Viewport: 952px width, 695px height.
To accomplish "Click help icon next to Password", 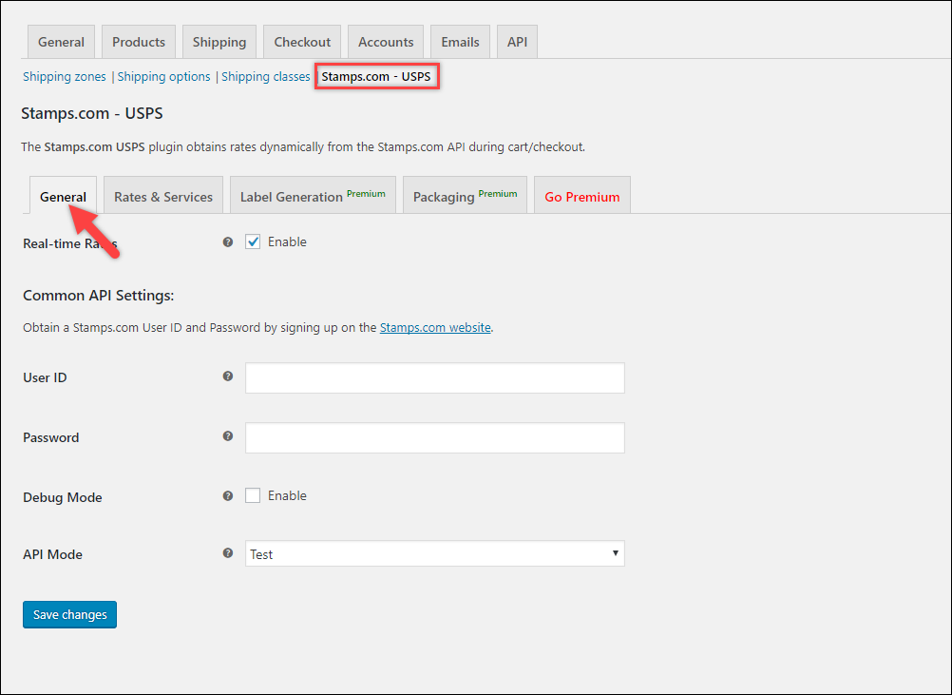I will pyautogui.click(x=228, y=435).
